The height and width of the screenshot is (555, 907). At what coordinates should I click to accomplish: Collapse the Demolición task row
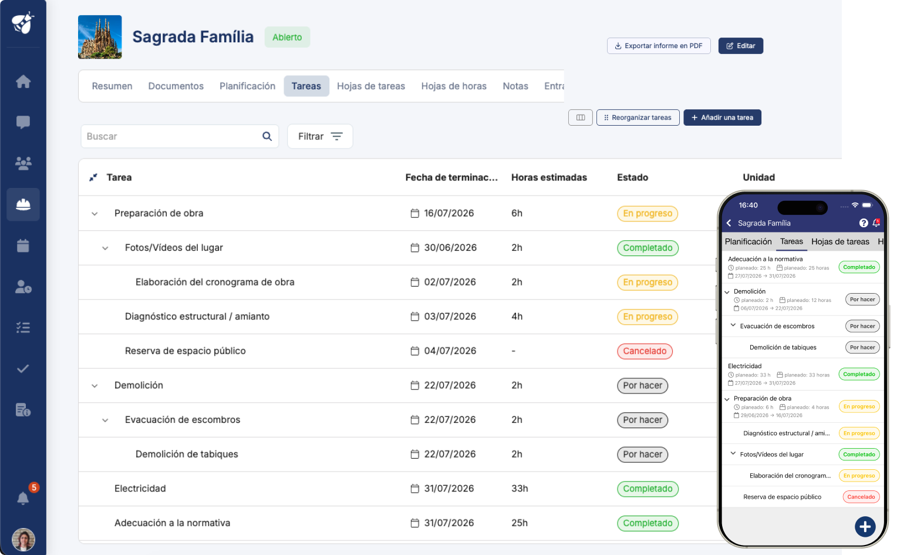pyautogui.click(x=95, y=386)
